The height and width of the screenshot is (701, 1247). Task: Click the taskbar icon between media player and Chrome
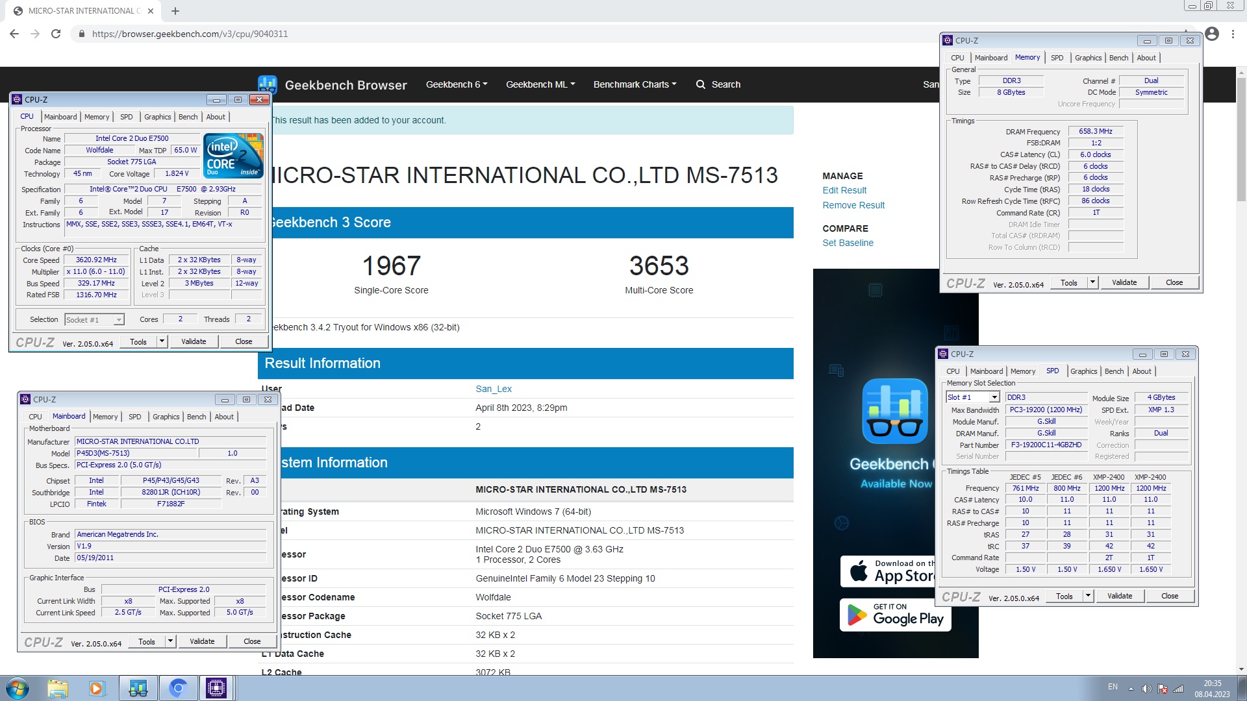pyautogui.click(x=138, y=688)
